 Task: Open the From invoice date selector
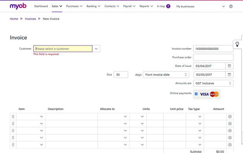pyautogui.click(x=166, y=75)
